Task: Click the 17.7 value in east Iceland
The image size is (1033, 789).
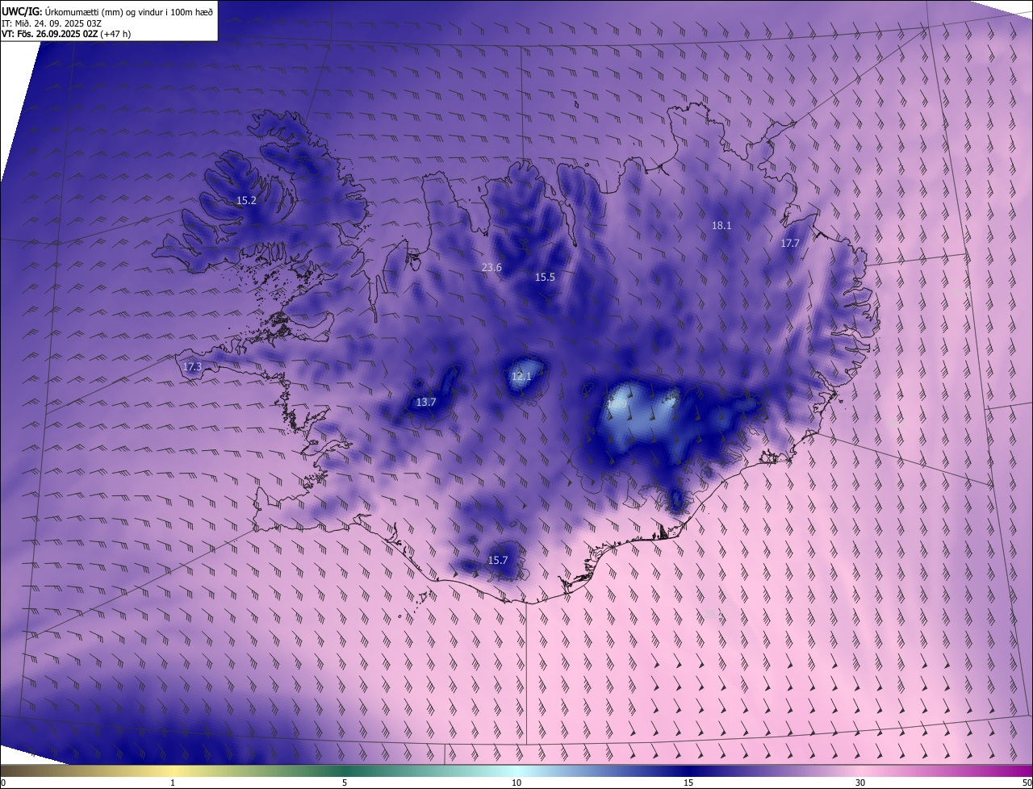Action: pos(790,243)
